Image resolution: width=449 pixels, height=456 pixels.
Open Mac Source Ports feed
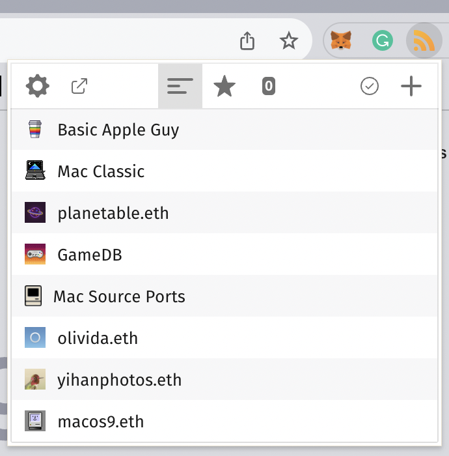tap(119, 296)
